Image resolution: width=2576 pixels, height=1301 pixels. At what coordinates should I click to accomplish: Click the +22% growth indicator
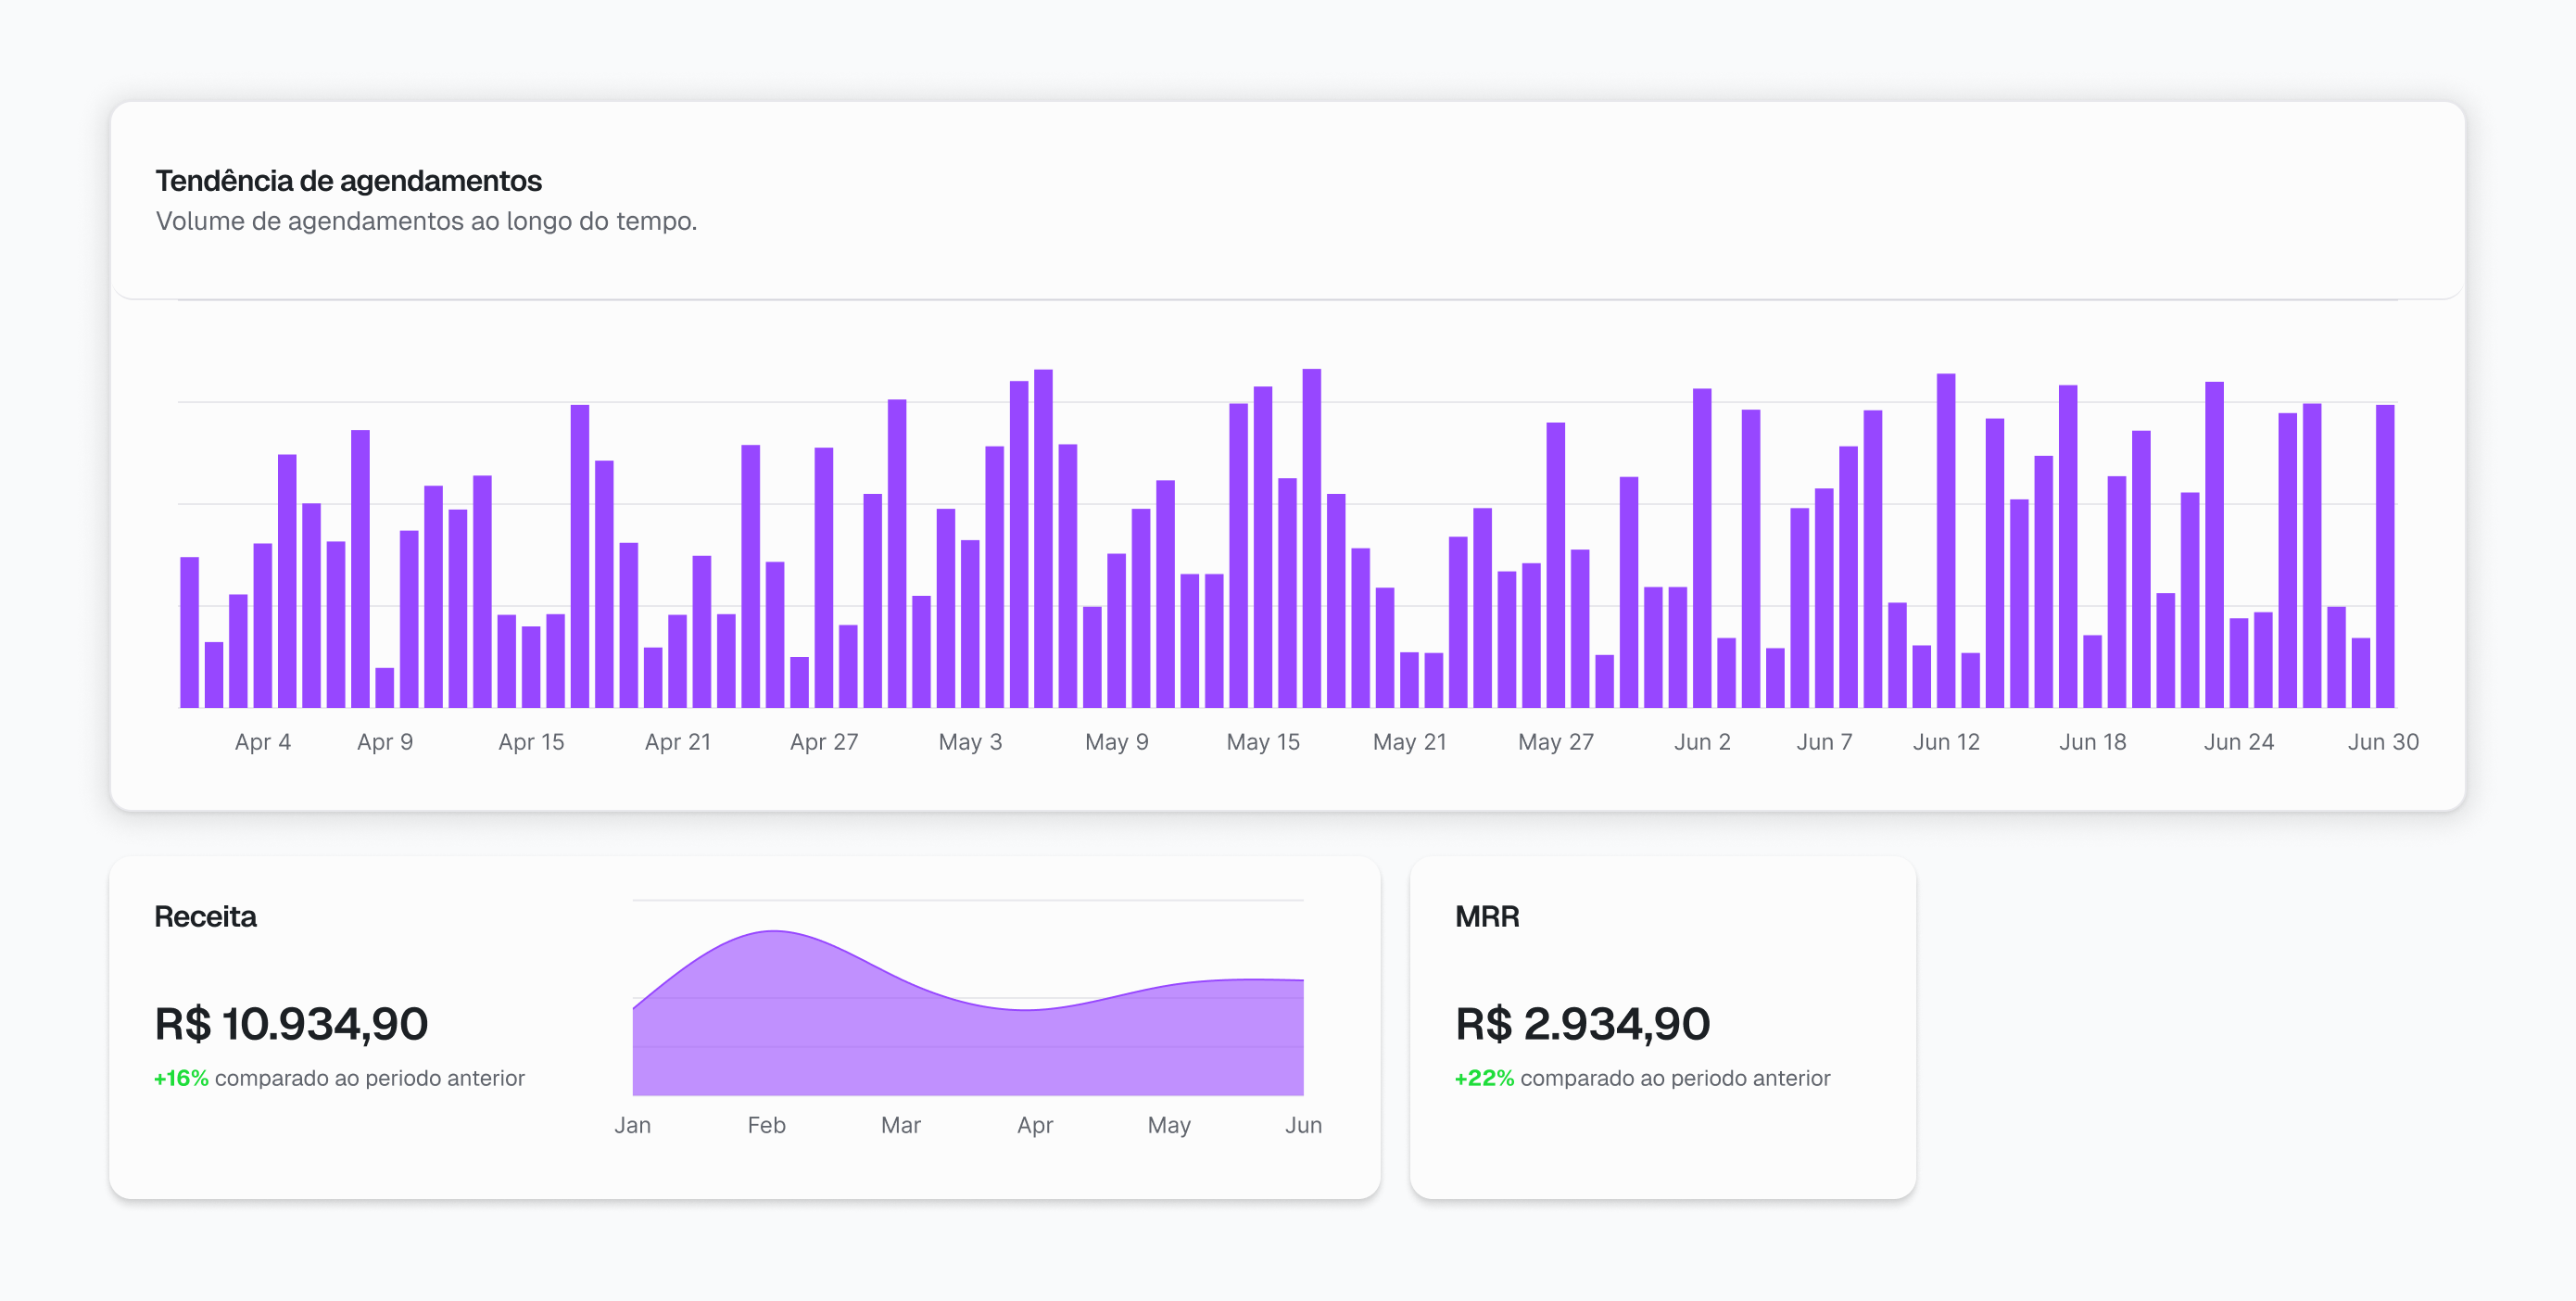click(x=1484, y=1078)
